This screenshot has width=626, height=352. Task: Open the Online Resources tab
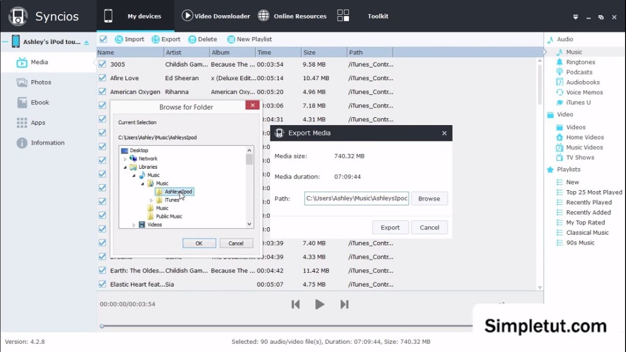pos(292,16)
